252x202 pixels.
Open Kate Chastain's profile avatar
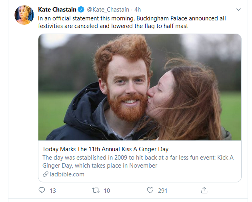tap(24, 15)
